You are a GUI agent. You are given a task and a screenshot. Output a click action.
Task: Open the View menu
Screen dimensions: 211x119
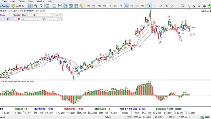pyautogui.click(x=4, y=1)
